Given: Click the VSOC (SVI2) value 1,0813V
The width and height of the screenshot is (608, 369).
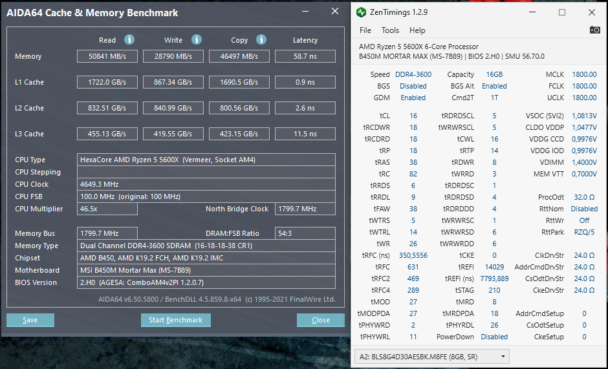Looking at the screenshot, I should tap(584, 116).
